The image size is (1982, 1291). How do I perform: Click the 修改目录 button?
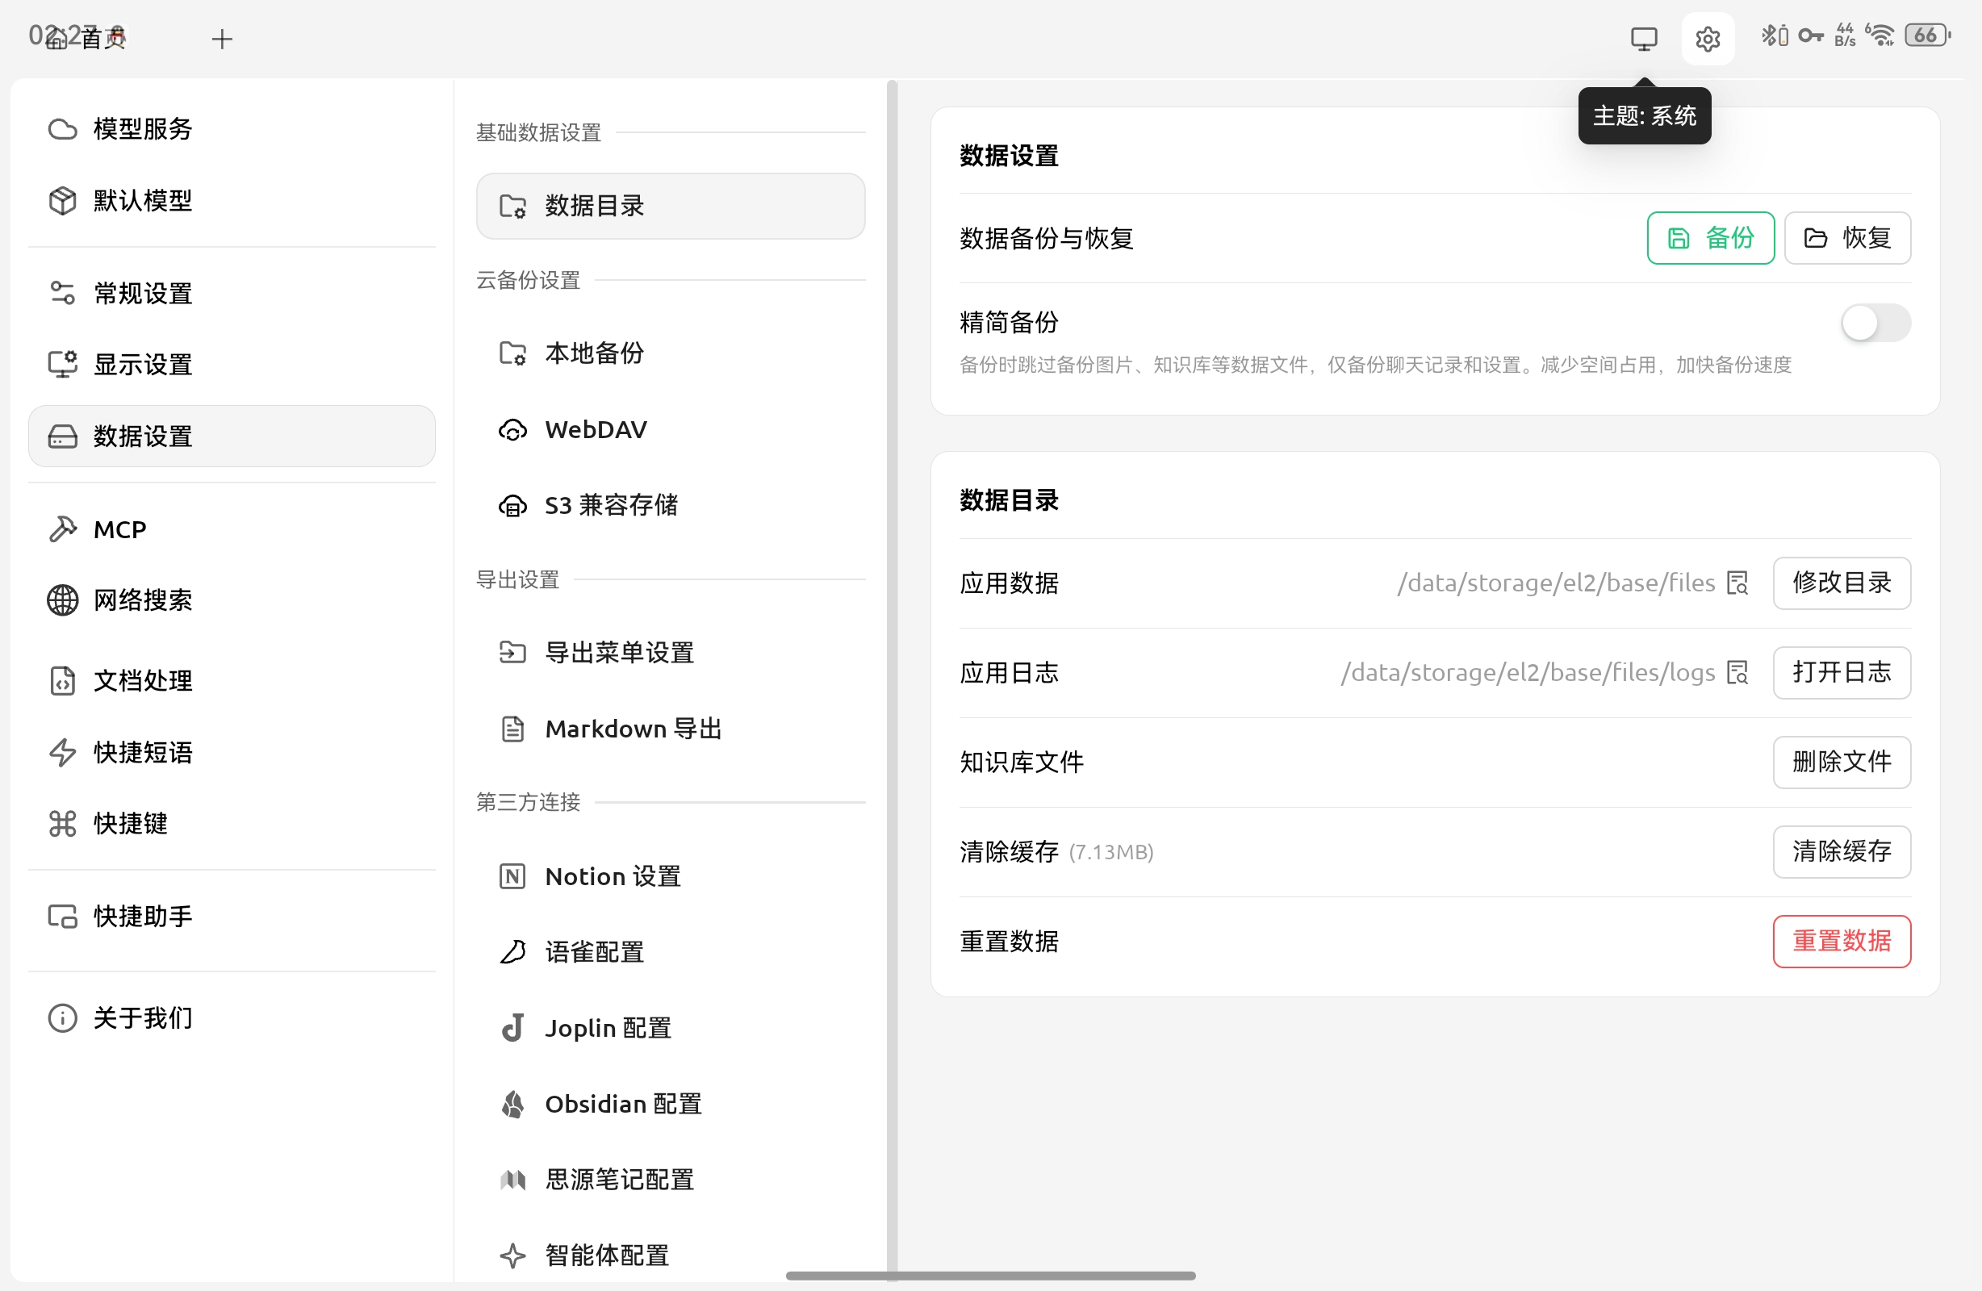click(1842, 583)
